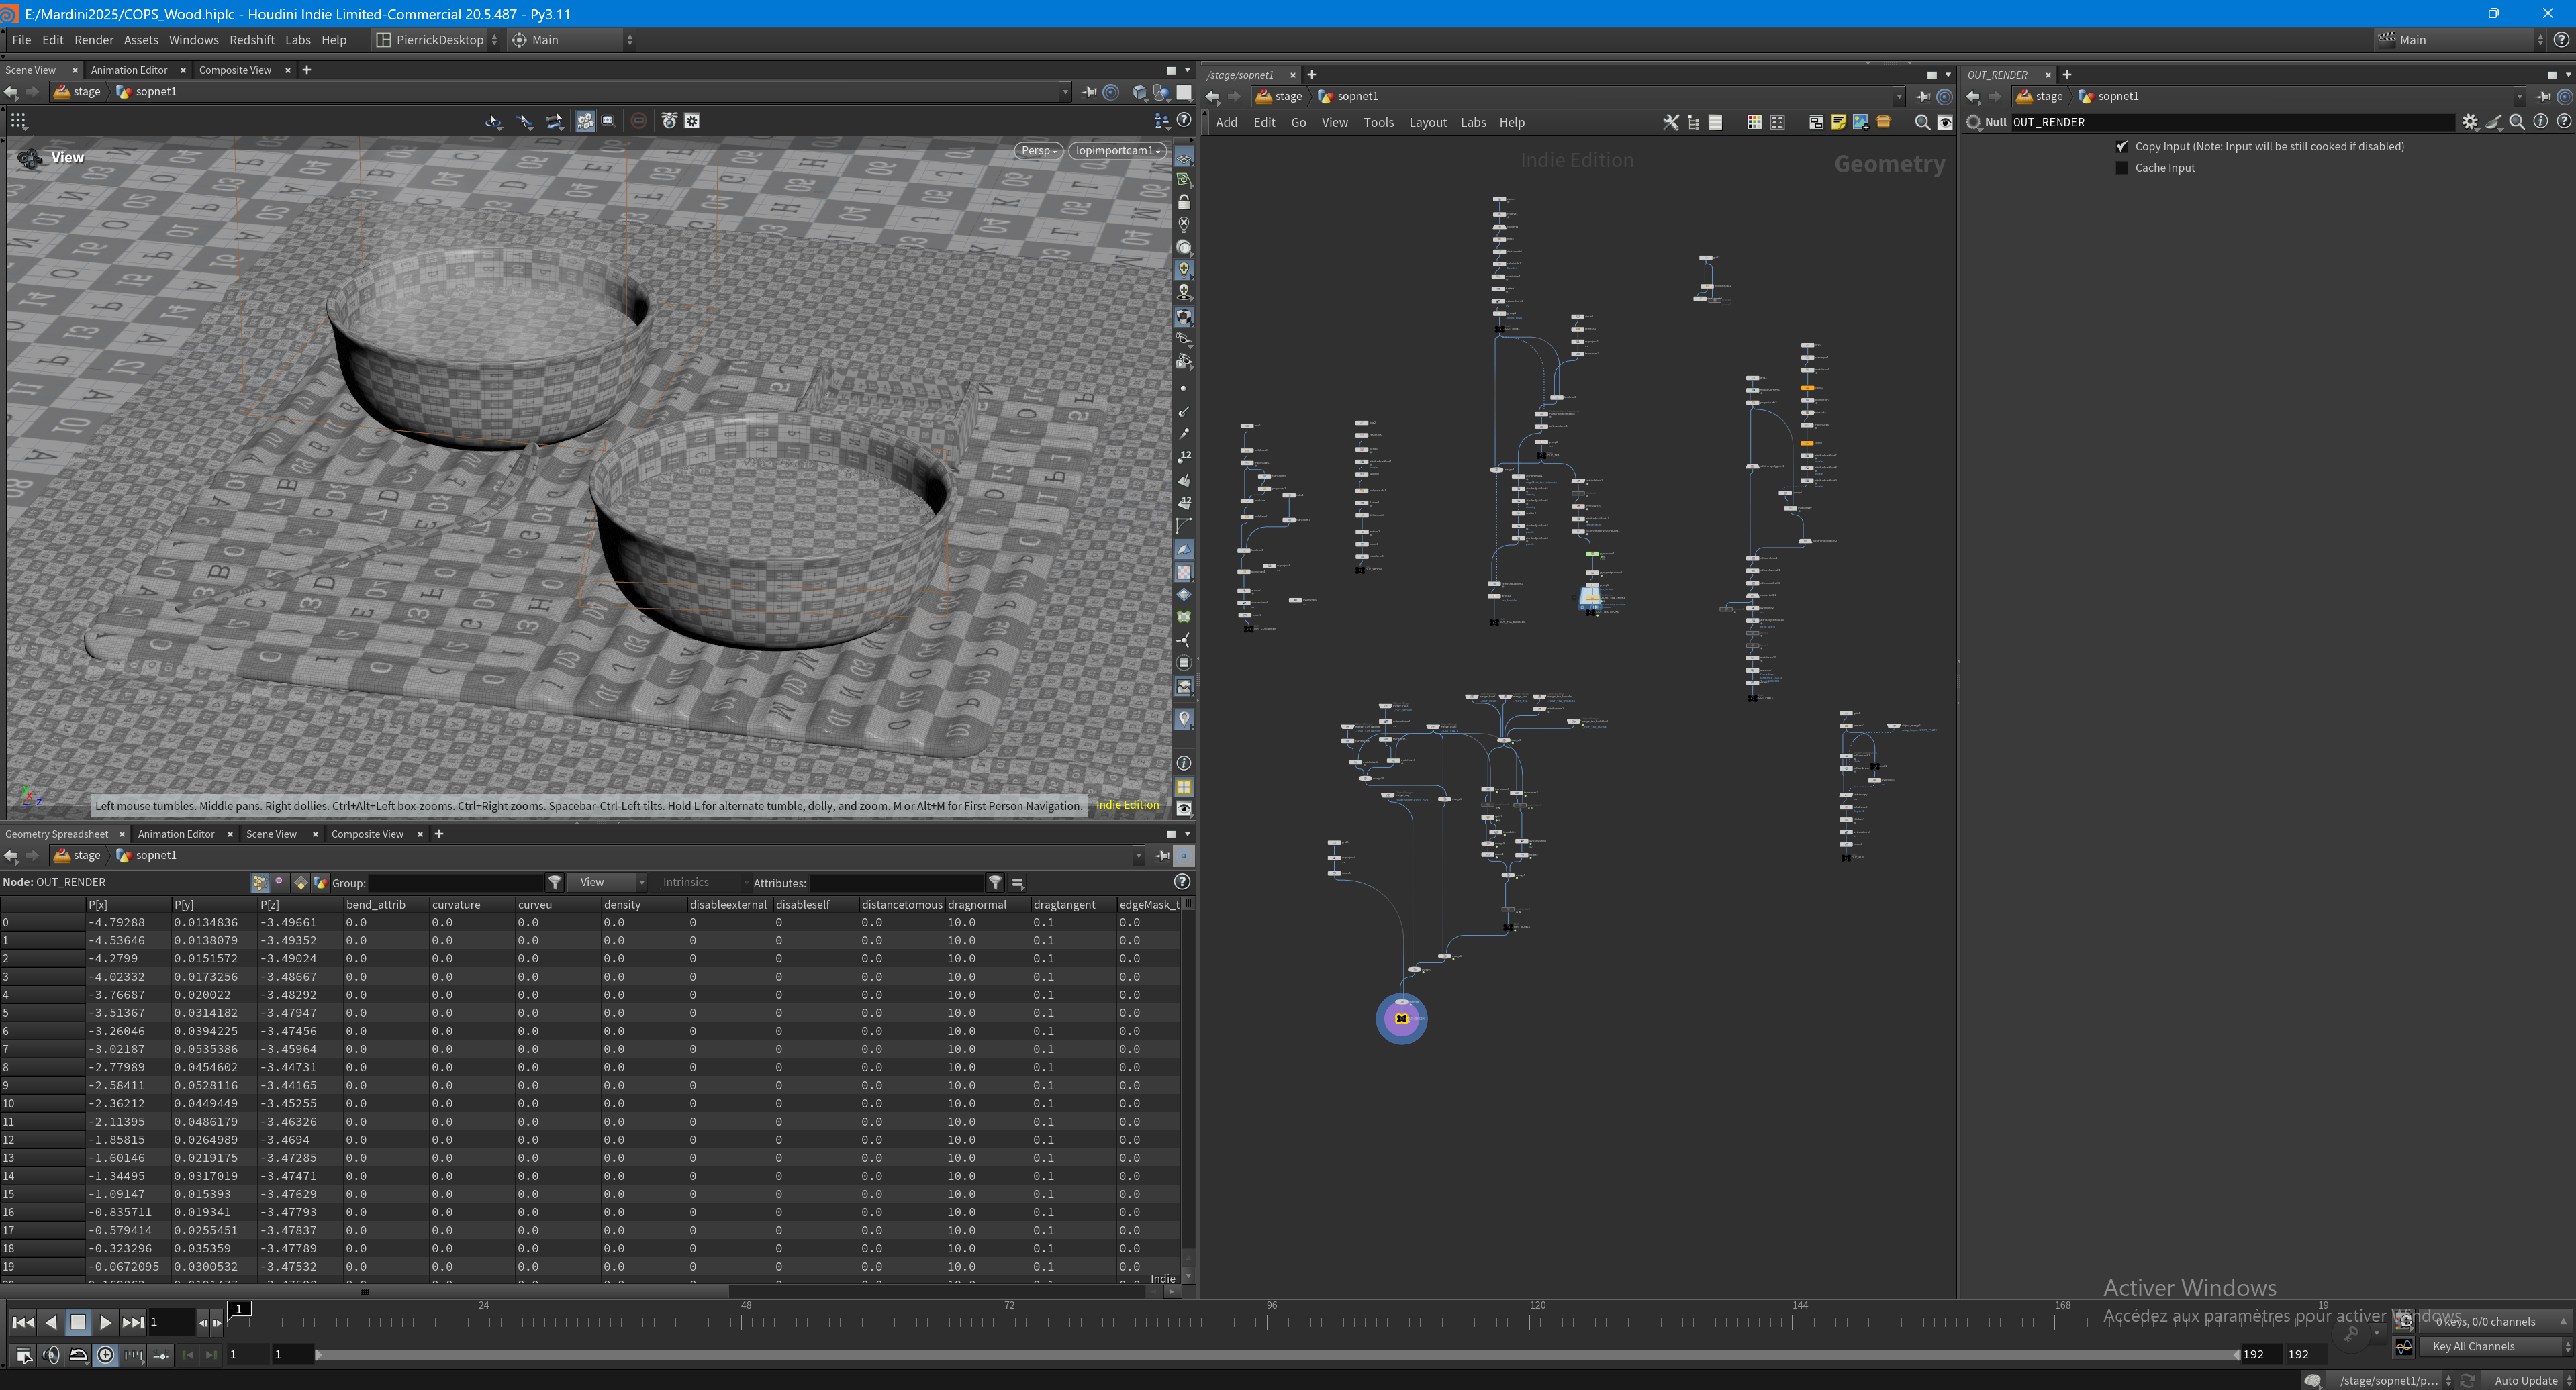Click the Null operator type icon
This screenshot has height=1390, width=2576.
click(x=1974, y=122)
